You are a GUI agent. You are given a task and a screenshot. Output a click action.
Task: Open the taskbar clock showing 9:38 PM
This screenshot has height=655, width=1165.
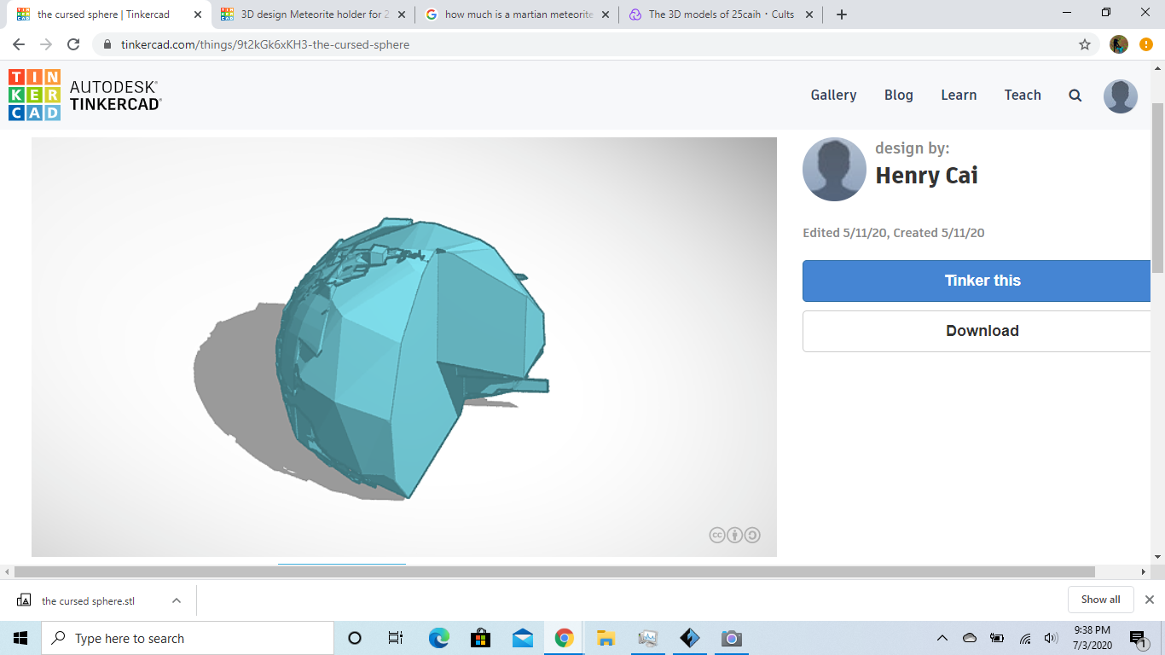(1093, 638)
